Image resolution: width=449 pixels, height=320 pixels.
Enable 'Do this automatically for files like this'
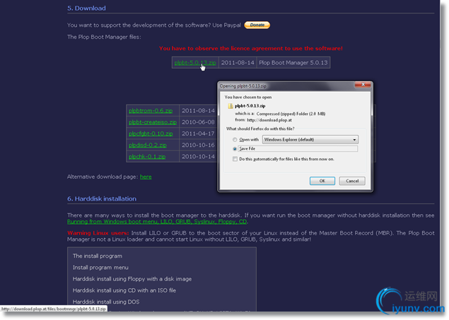pyautogui.click(x=235, y=159)
